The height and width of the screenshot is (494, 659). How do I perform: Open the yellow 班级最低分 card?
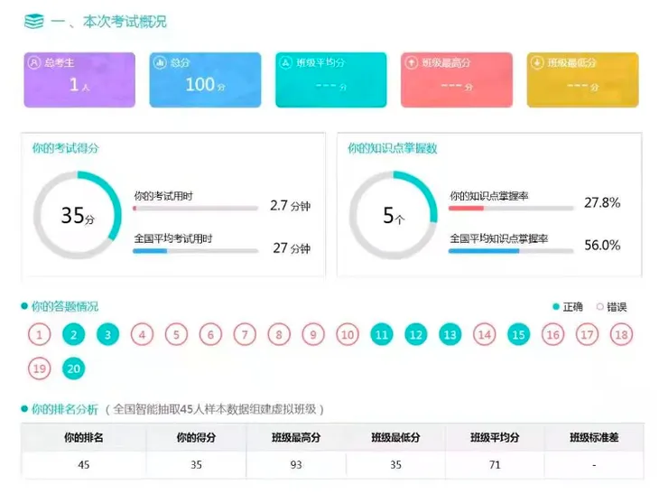(x=583, y=79)
